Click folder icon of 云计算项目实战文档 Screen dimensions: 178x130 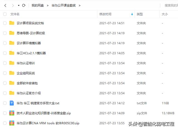tap(12, 23)
